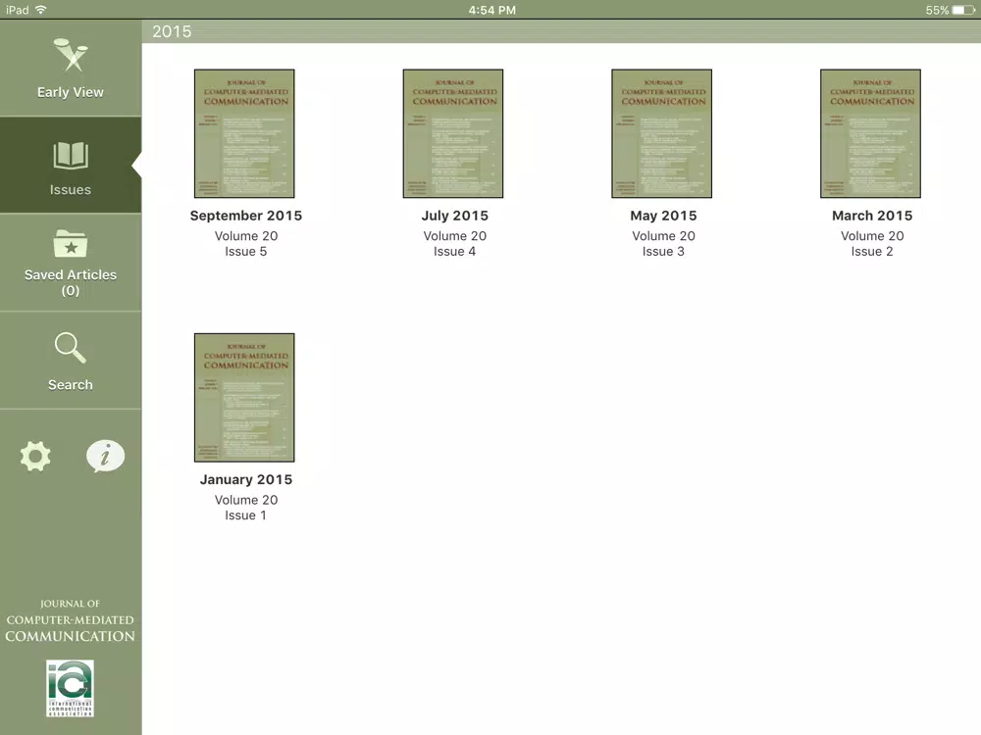Select the "May 2015" title text

coord(663,216)
